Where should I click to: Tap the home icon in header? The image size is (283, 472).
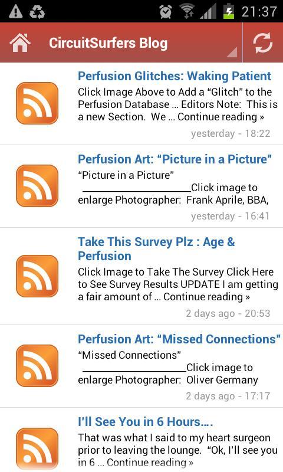pos(20,42)
